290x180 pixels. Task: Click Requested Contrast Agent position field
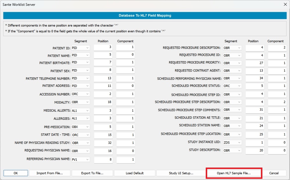click(255, 71)
